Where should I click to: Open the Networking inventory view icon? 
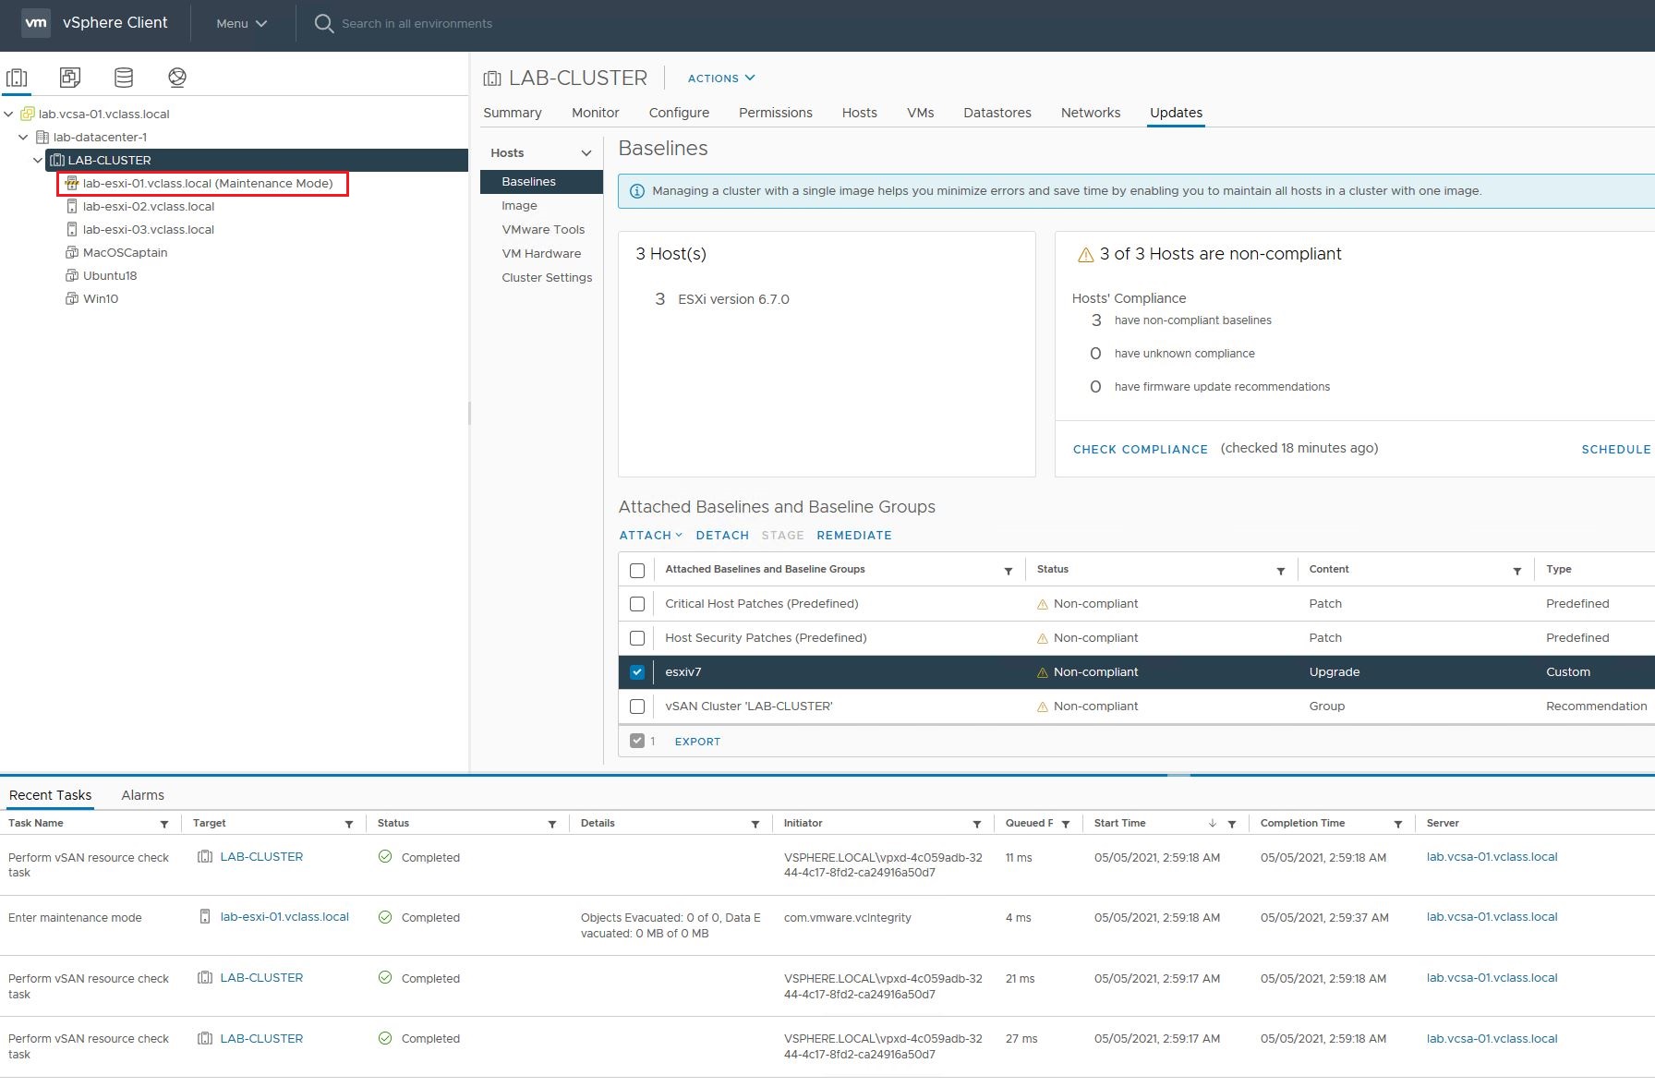click(x=177, y=78)
